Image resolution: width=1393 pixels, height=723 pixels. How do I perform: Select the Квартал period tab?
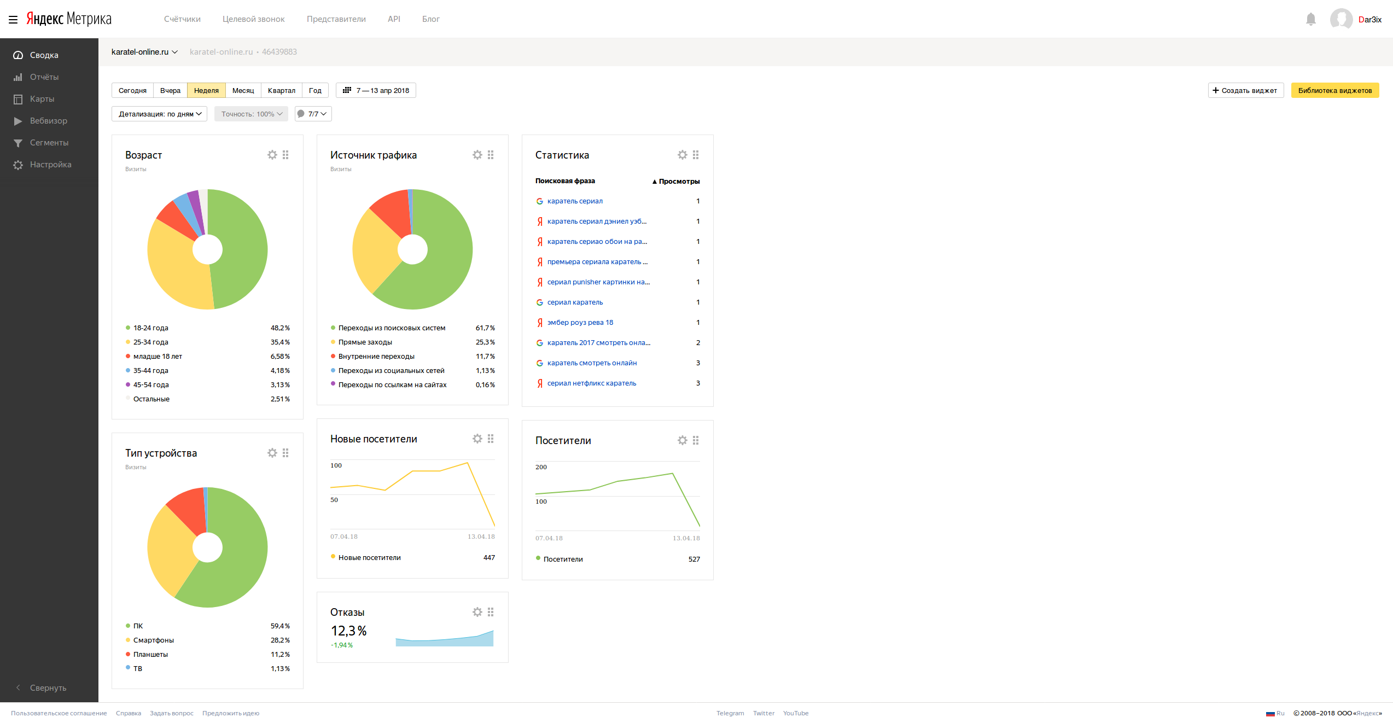tap(281, 90)
